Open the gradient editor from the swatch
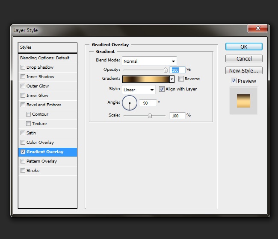 pyautogui.click(x=146, y=79)
